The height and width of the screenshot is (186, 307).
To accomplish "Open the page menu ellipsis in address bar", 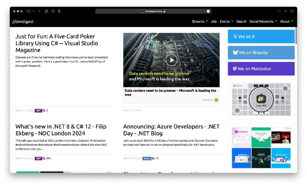I will [208, 12].
